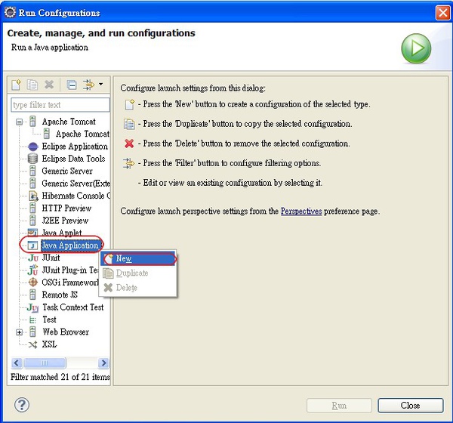Viewport: 453px width, 423px height.
Task: Select the Java Applet entry
Action: pos(62,232)
